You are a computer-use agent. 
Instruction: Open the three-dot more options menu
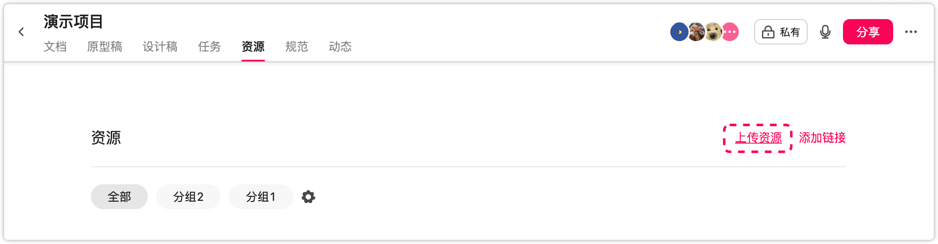tap(911, 32)
